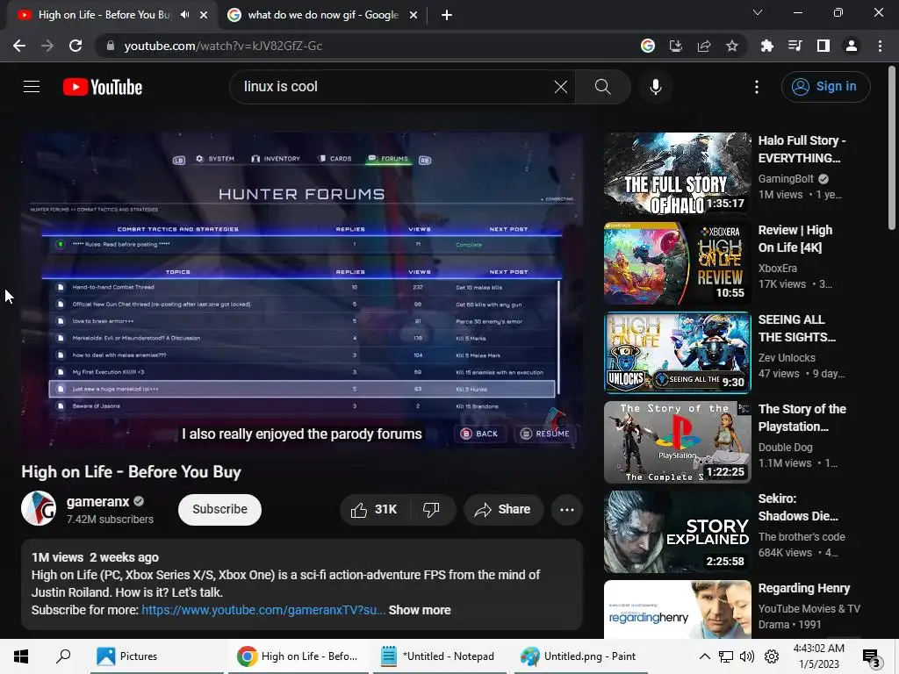Switch to Untitled.png Paint taskbar window

(580, 656)
